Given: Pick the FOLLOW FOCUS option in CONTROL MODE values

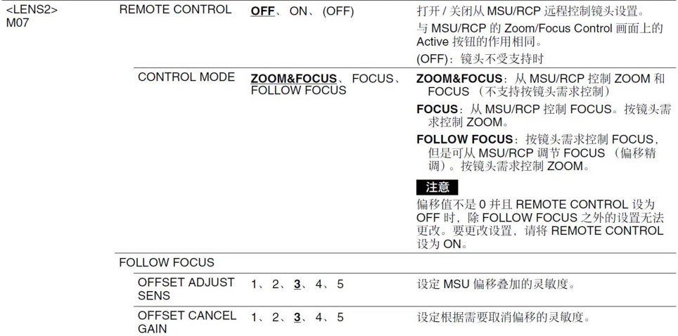Looking at the screenshot, I should point(298,91).
